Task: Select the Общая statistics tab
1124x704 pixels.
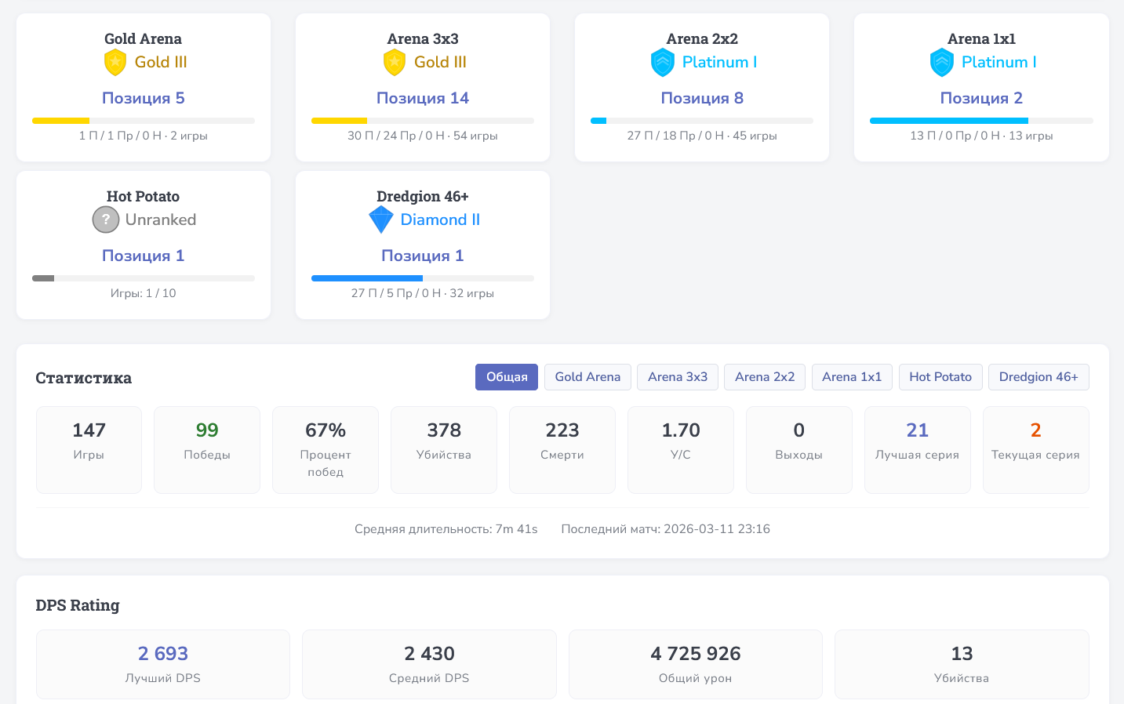Action: 507,377
